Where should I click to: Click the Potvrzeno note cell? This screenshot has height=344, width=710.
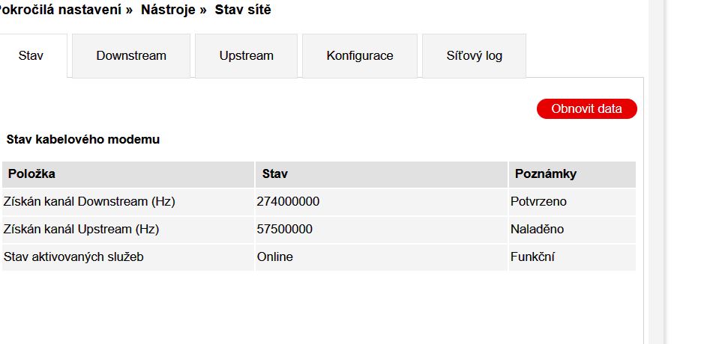click(x=572, y=201)
